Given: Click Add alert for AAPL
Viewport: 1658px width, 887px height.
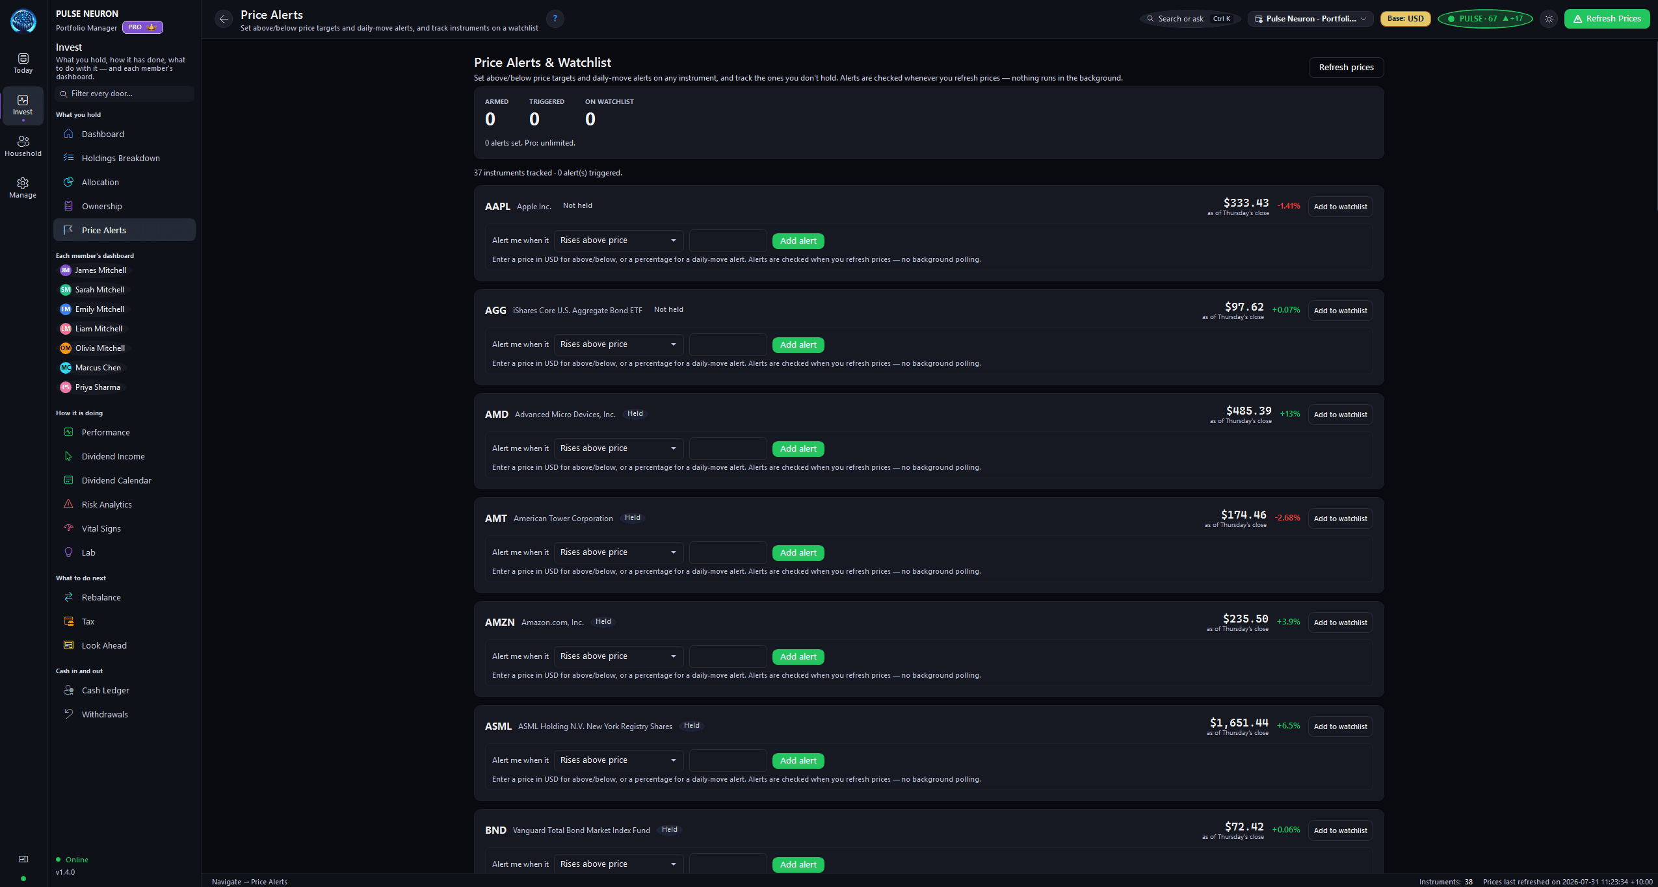Looking at the screenshot, I should (x=798, y=241).
